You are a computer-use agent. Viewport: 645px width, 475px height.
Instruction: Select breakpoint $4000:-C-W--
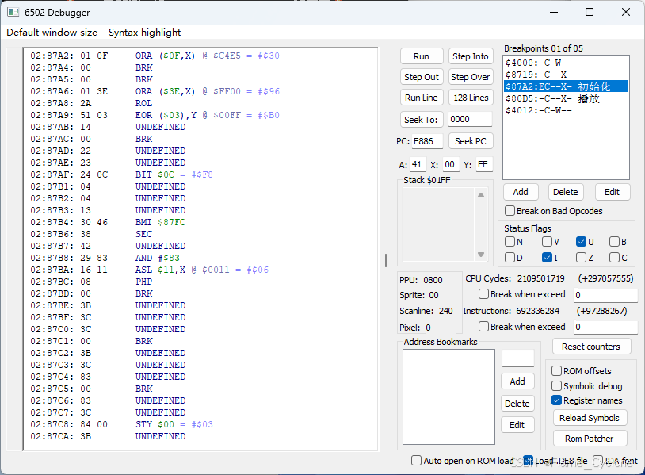coord(566,63)
